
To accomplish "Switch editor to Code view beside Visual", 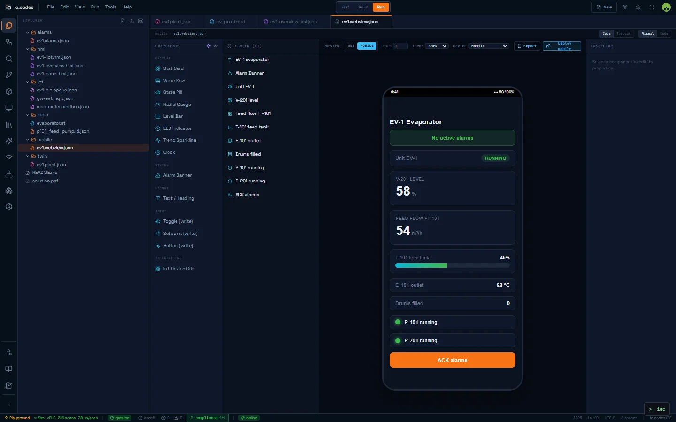I will coord(664,34).
